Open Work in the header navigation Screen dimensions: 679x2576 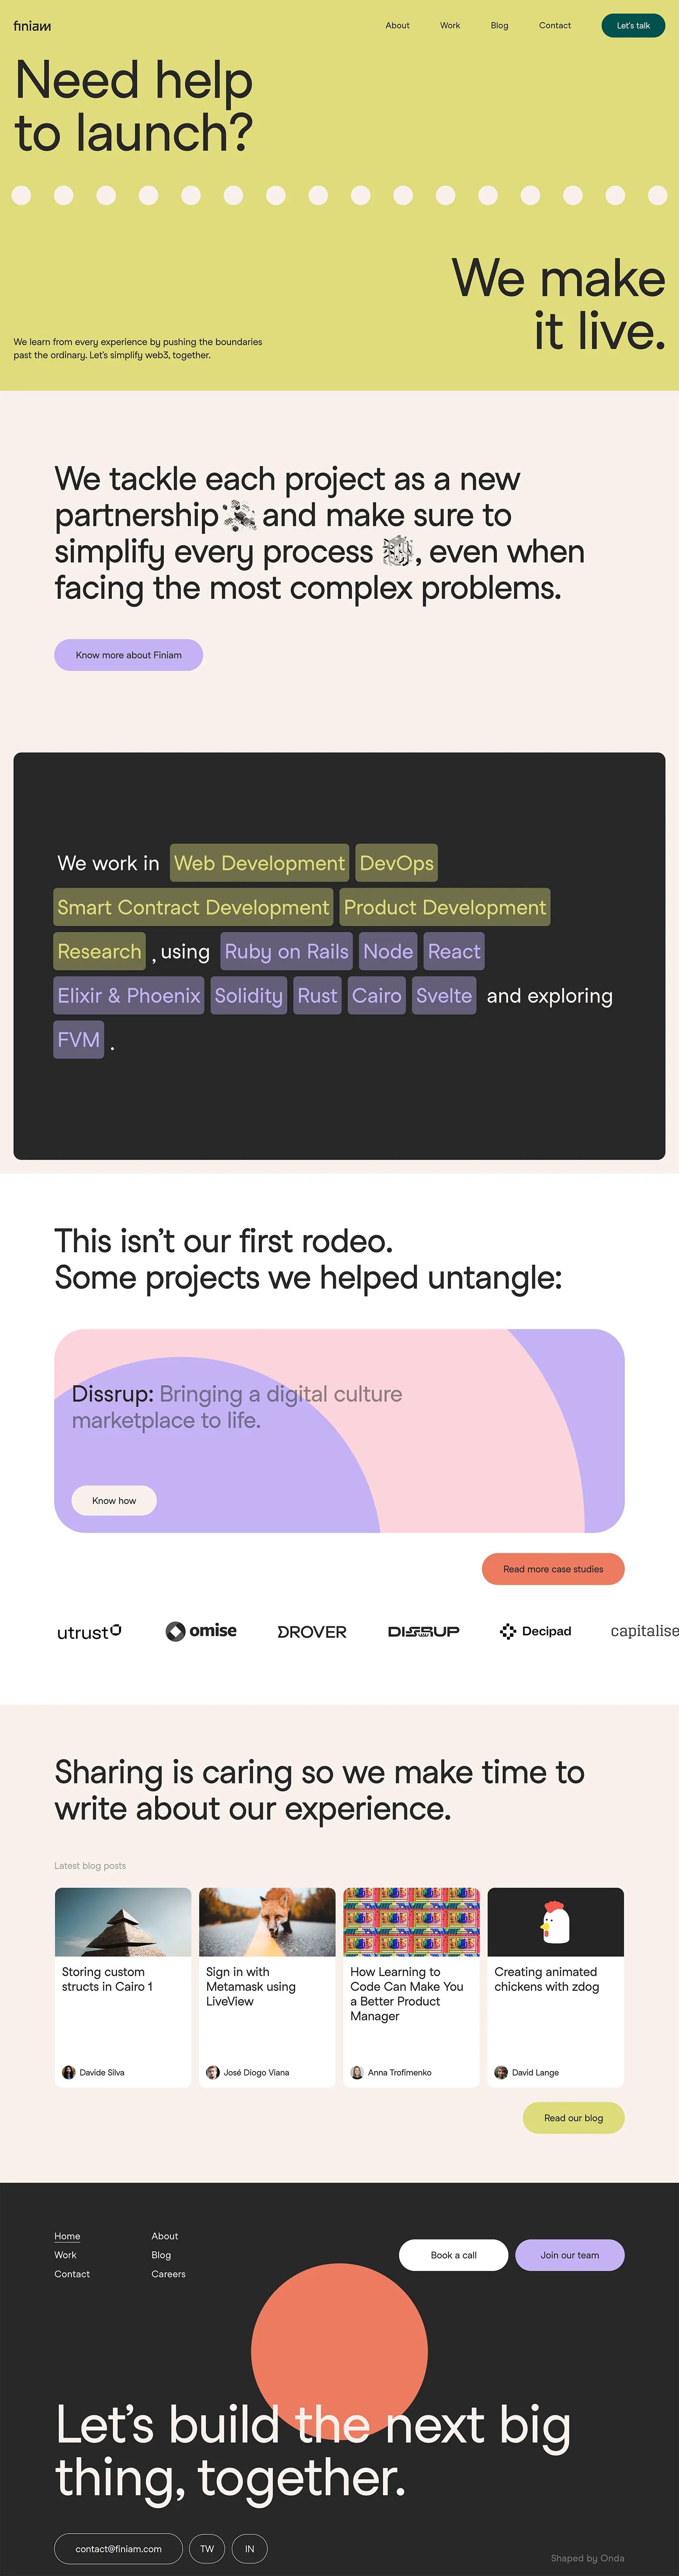coord(450,25)
